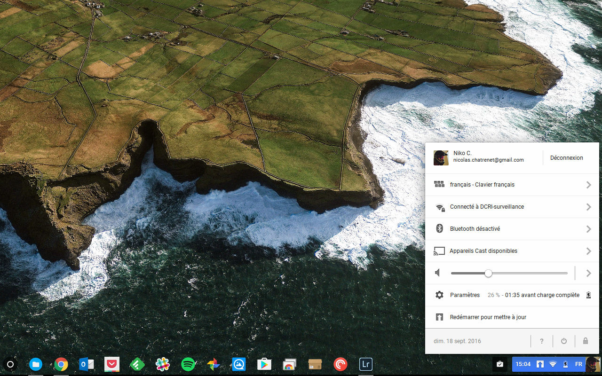Select Appareils Cast disponibles entry
The width and height of the screenshot is (602, 376).
click(483, 251)
